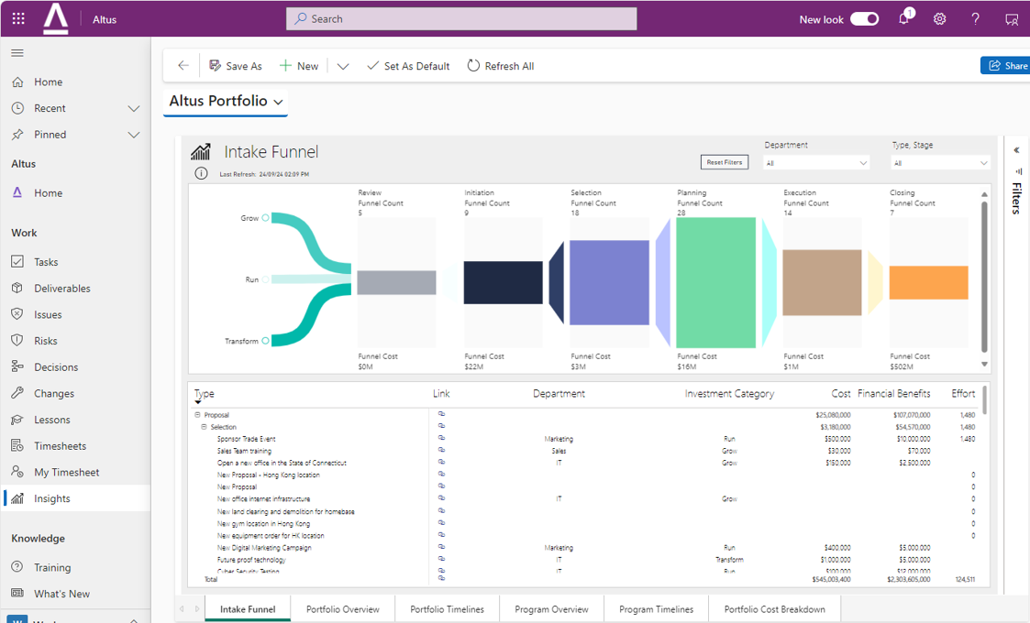Click the notifications bell icon

click(x=903, y=19)
